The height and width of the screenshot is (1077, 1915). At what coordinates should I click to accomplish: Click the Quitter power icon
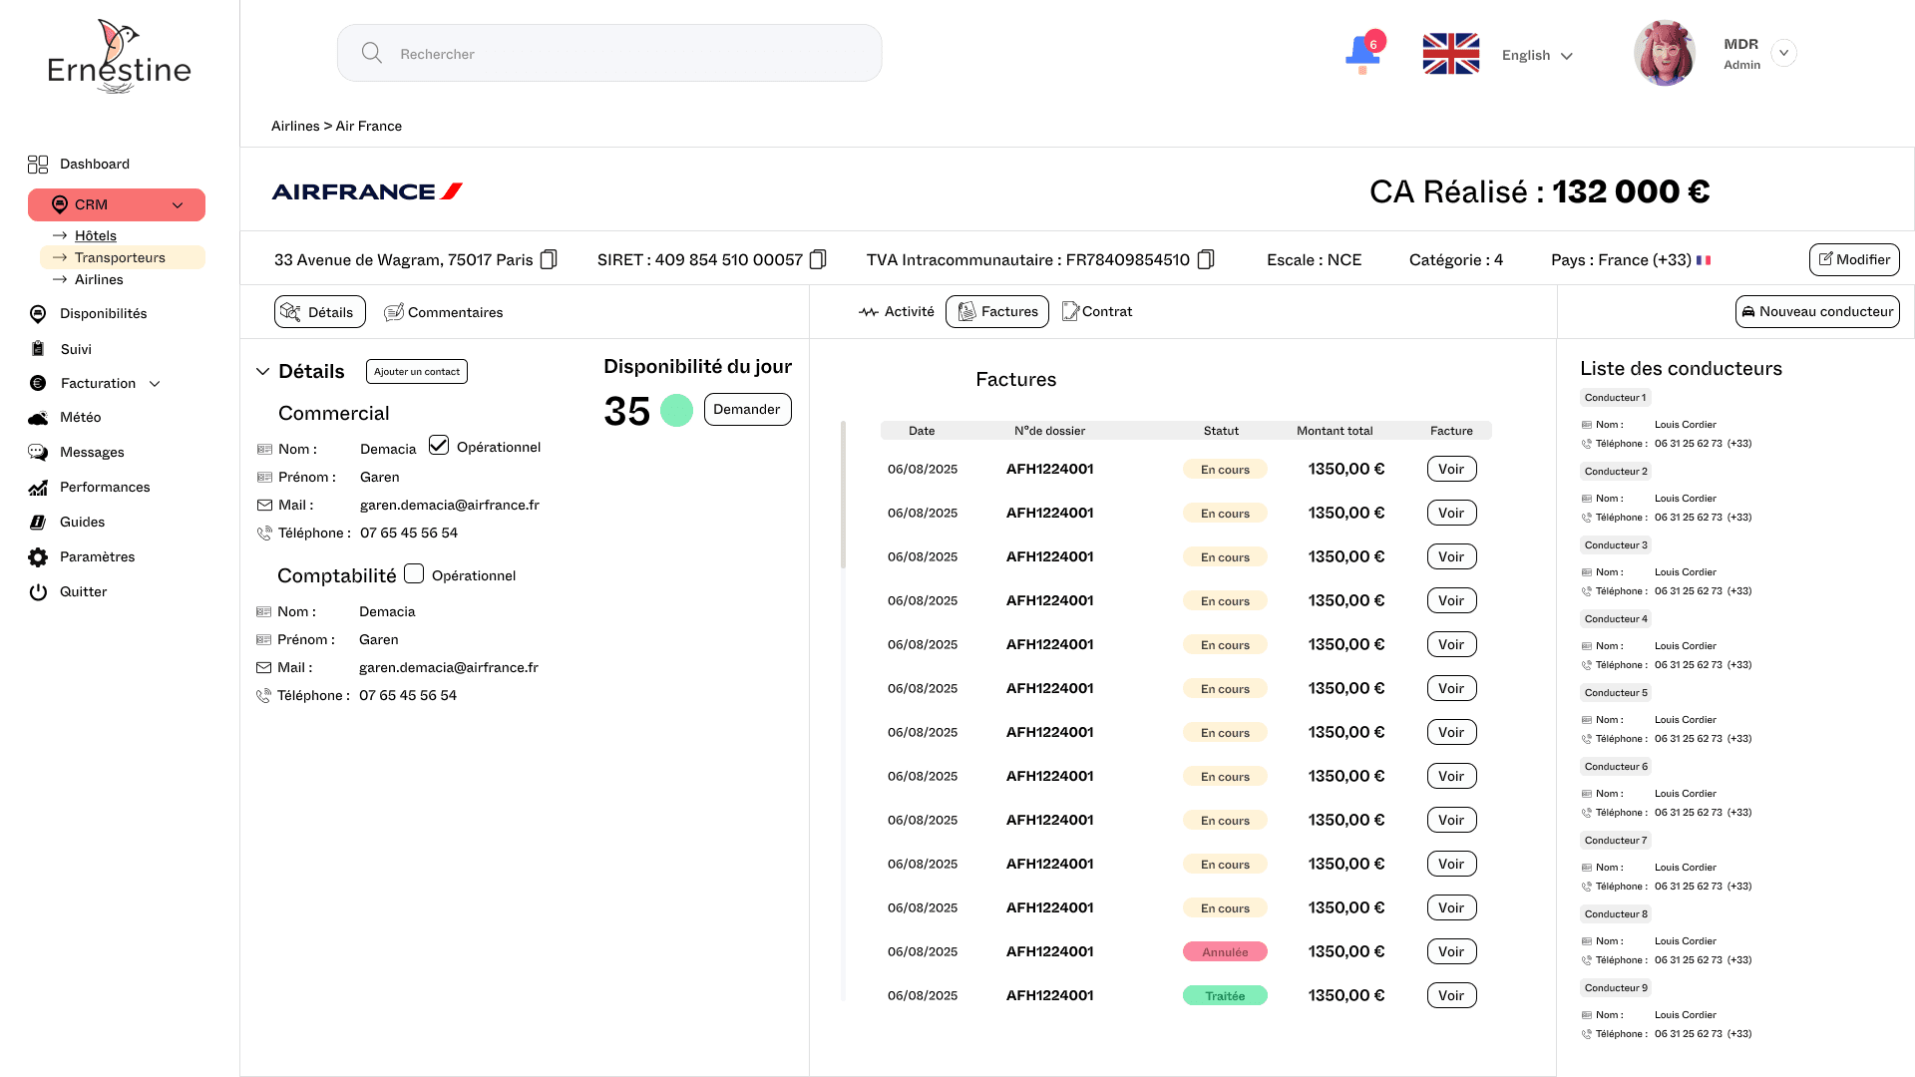click(x=38, y=592)
